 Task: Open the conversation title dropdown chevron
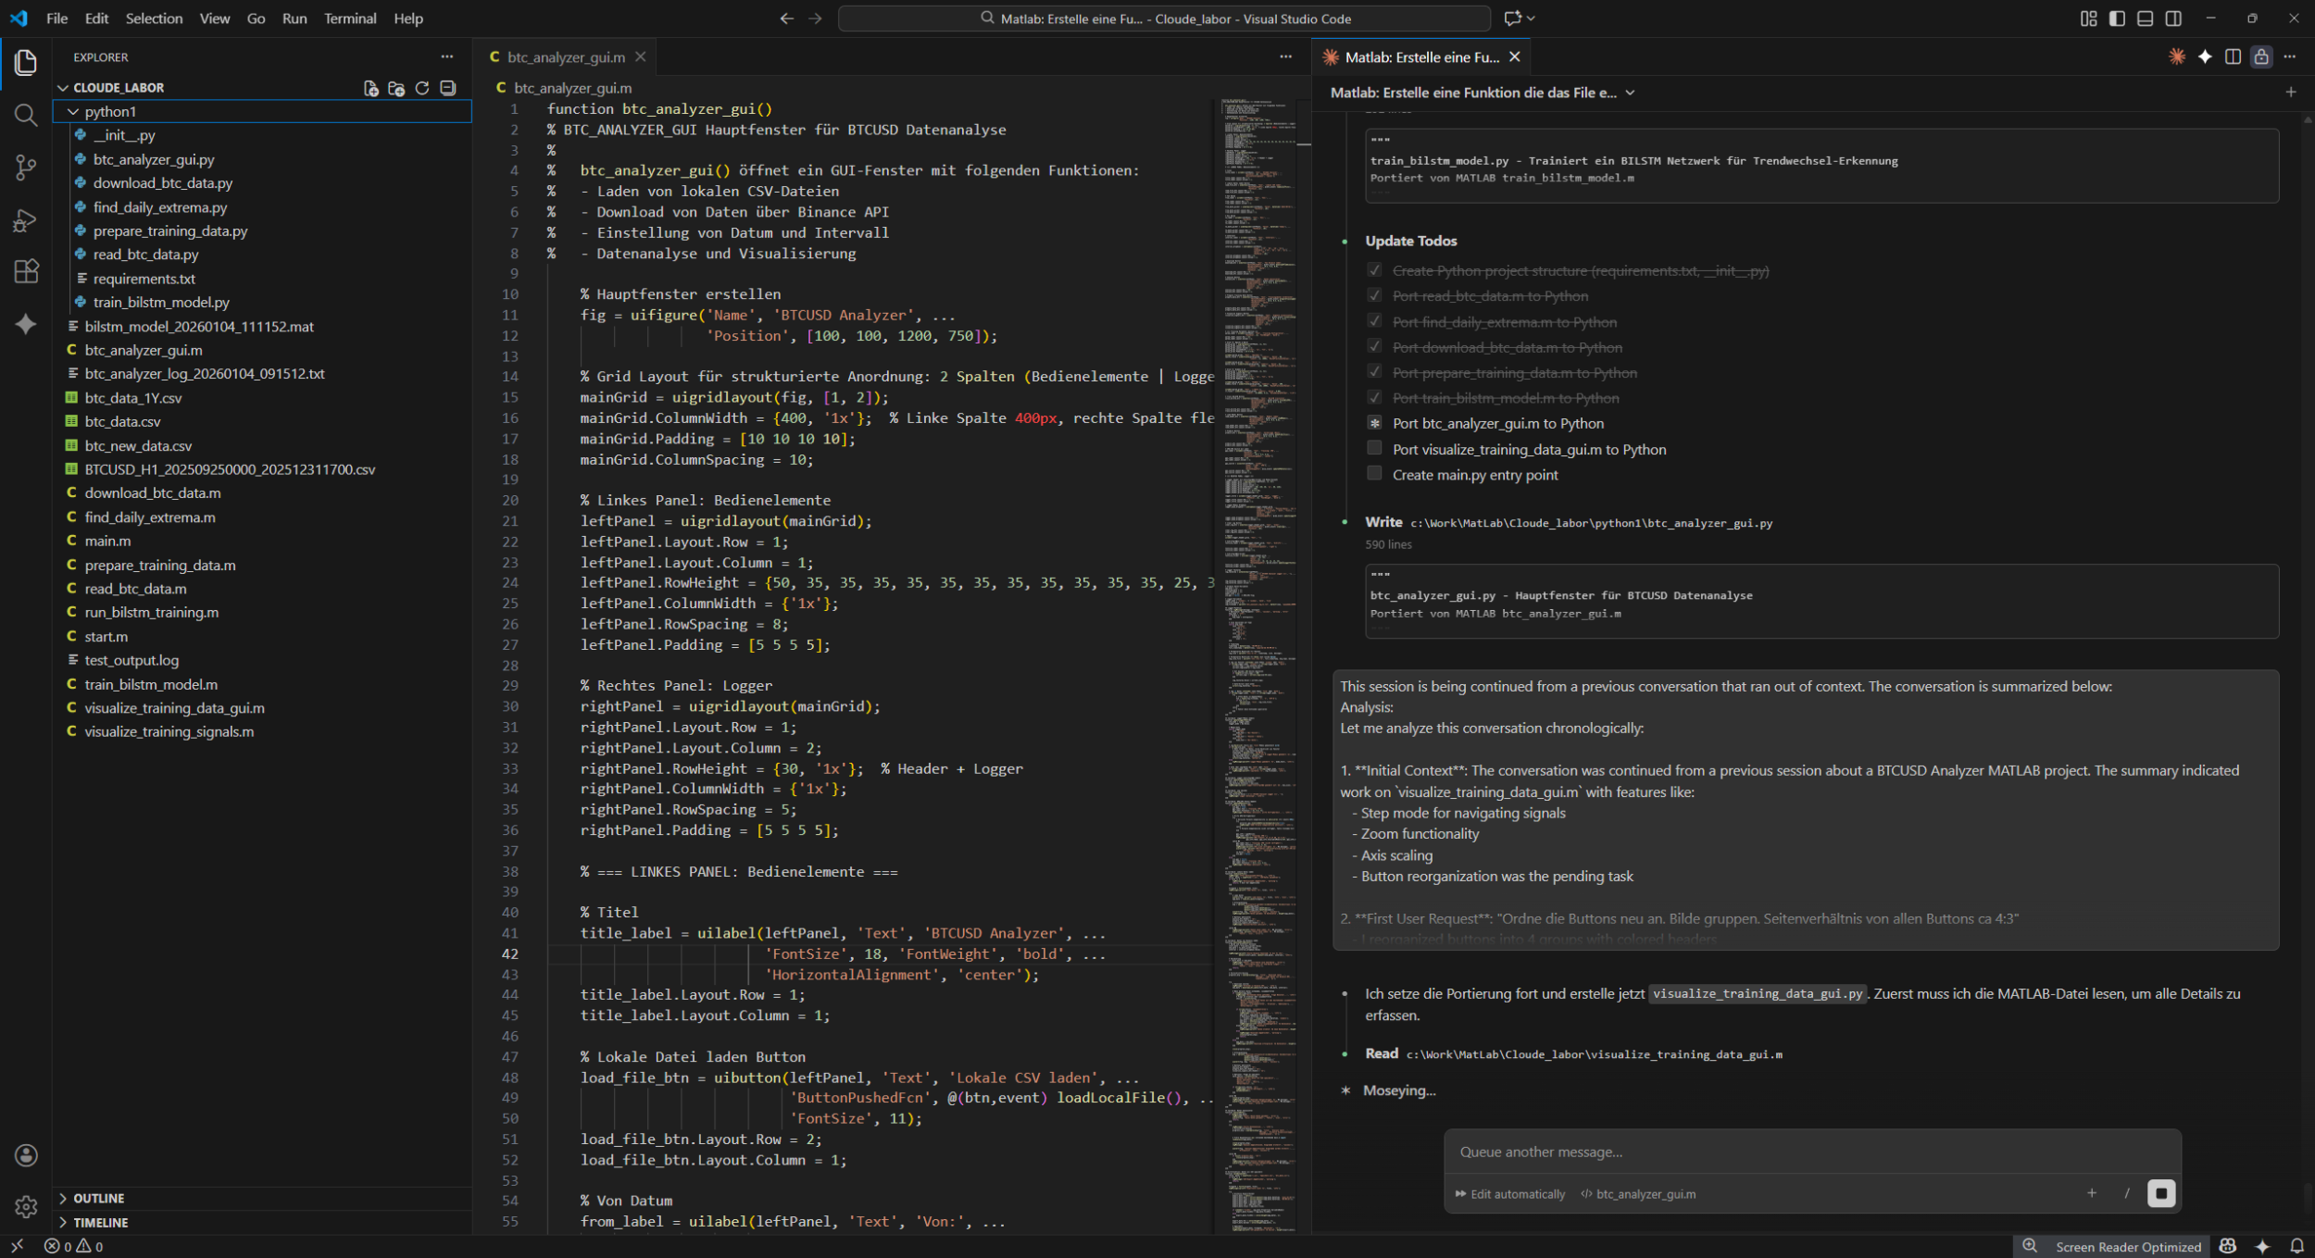(x=1630, y=93)
